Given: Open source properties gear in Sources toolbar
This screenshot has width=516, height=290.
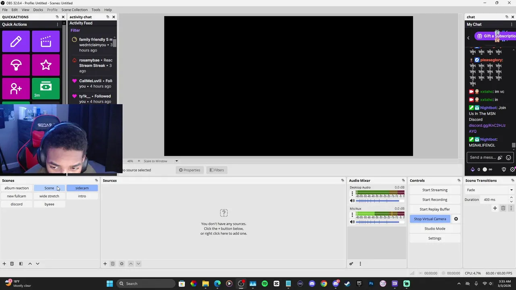Looking at the screenshot, I should point(122,264).
